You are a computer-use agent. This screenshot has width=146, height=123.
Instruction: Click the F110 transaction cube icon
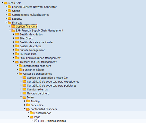tap(35, 121)
